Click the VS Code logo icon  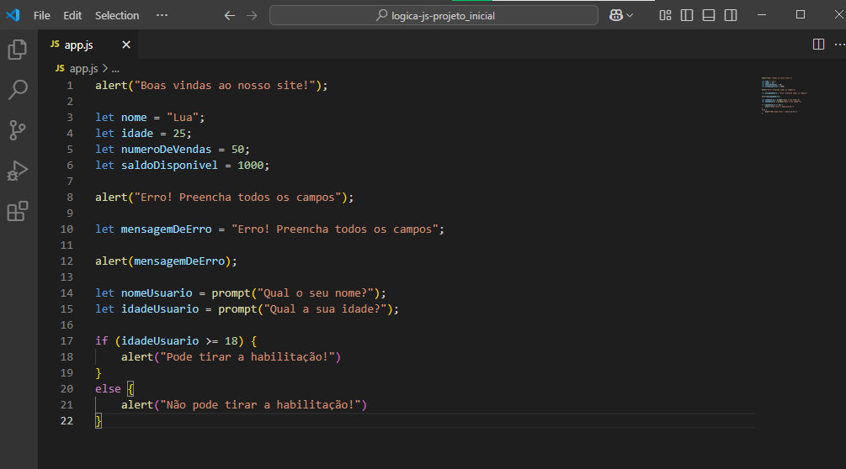[13, 15]
